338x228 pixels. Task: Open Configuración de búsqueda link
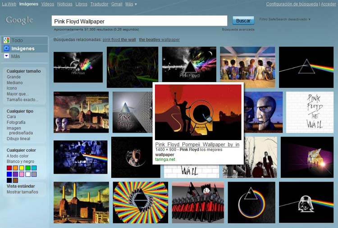tap(292, 4)
